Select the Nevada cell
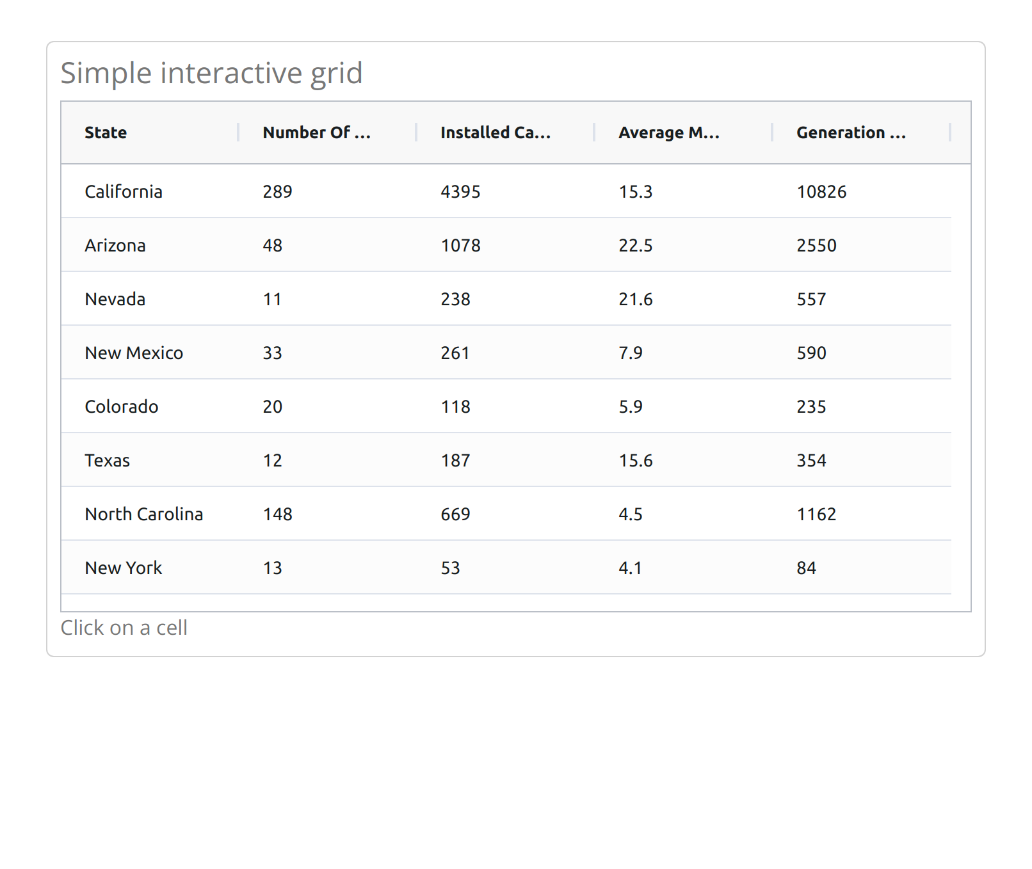 point(150,299)
